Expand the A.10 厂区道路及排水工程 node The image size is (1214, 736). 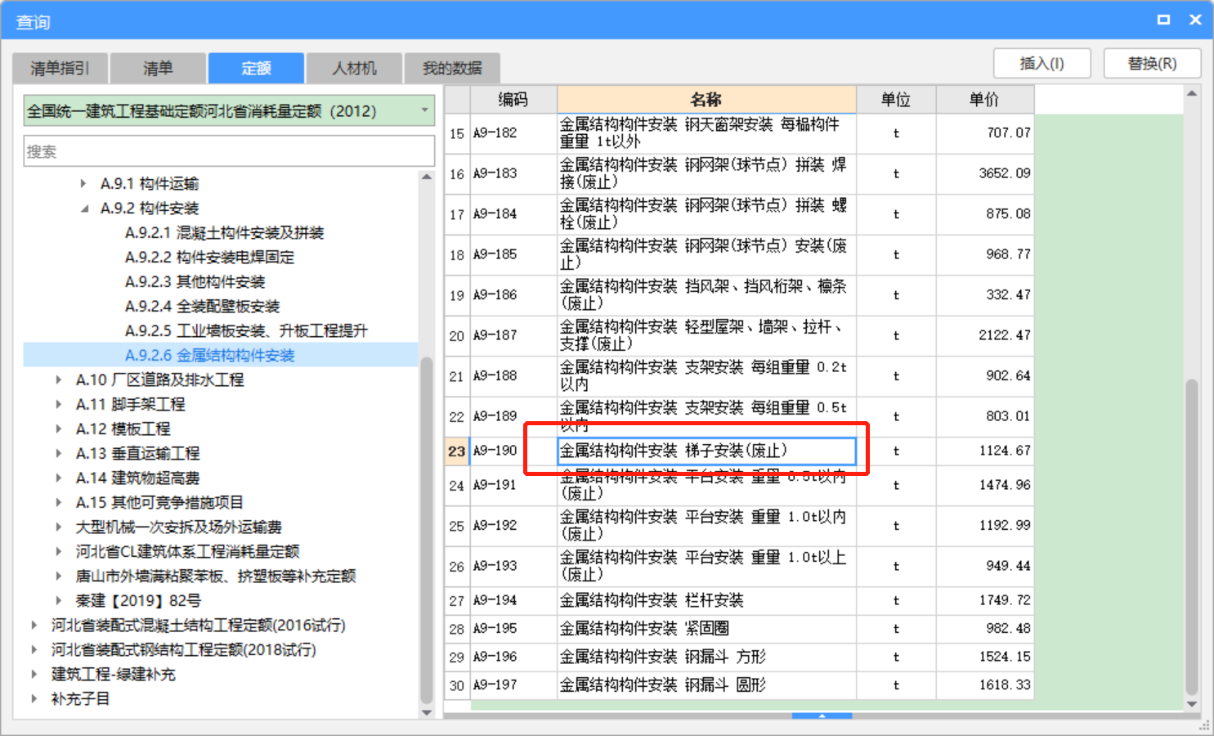point(59,380)
